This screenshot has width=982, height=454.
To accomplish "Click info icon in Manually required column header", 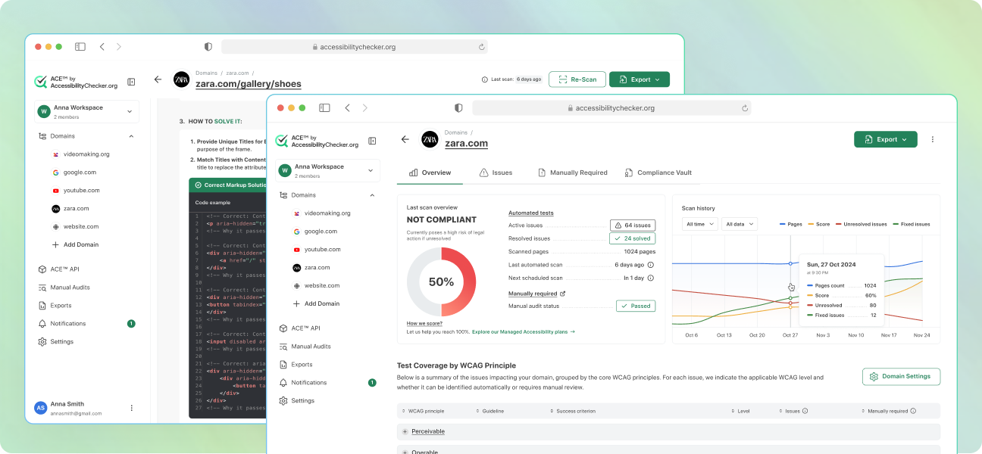I will coord(913,411).
